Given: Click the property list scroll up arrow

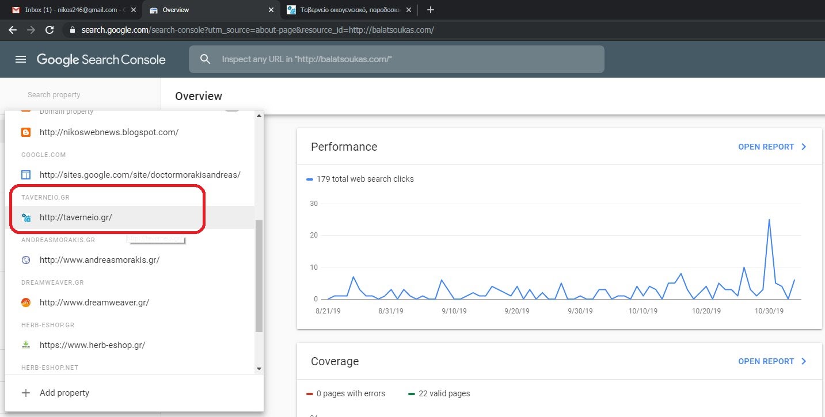Looking at the screenshot, I should [258, 116].
